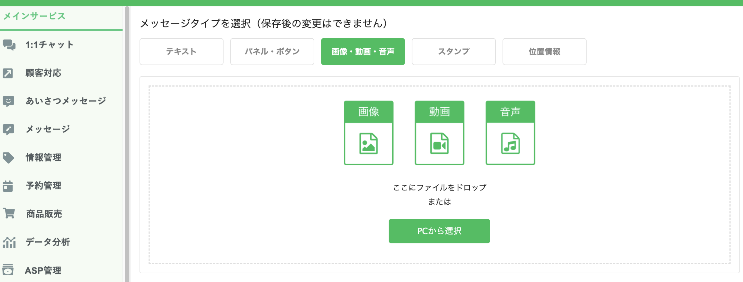Open the 位置情報 location tab
Image resolution: width=743 pixels, height=282 pixels.
(544, 51)
